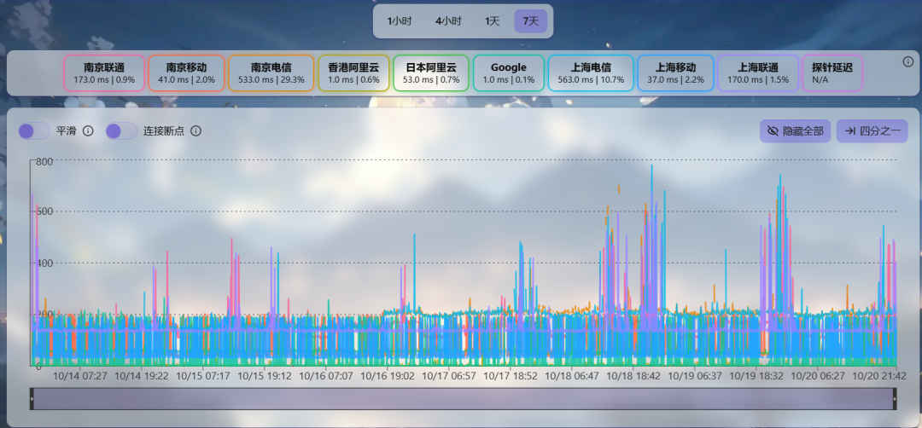Toggle the 香港阿里云 series chip
This screenshot has width=922, height=428.
353,73
